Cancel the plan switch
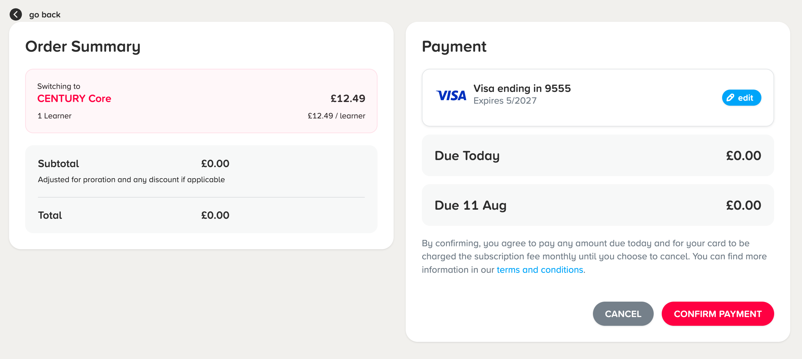This screenshot has height=359, width=802. (x=623, y=314)
